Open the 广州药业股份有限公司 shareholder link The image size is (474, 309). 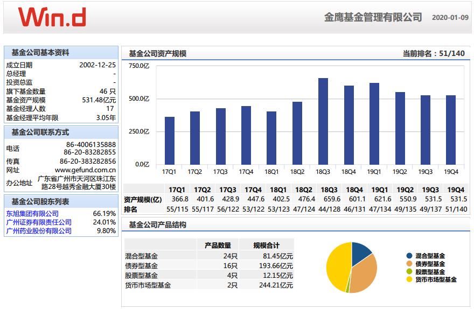pyautogui.click(x=39, y=231)
